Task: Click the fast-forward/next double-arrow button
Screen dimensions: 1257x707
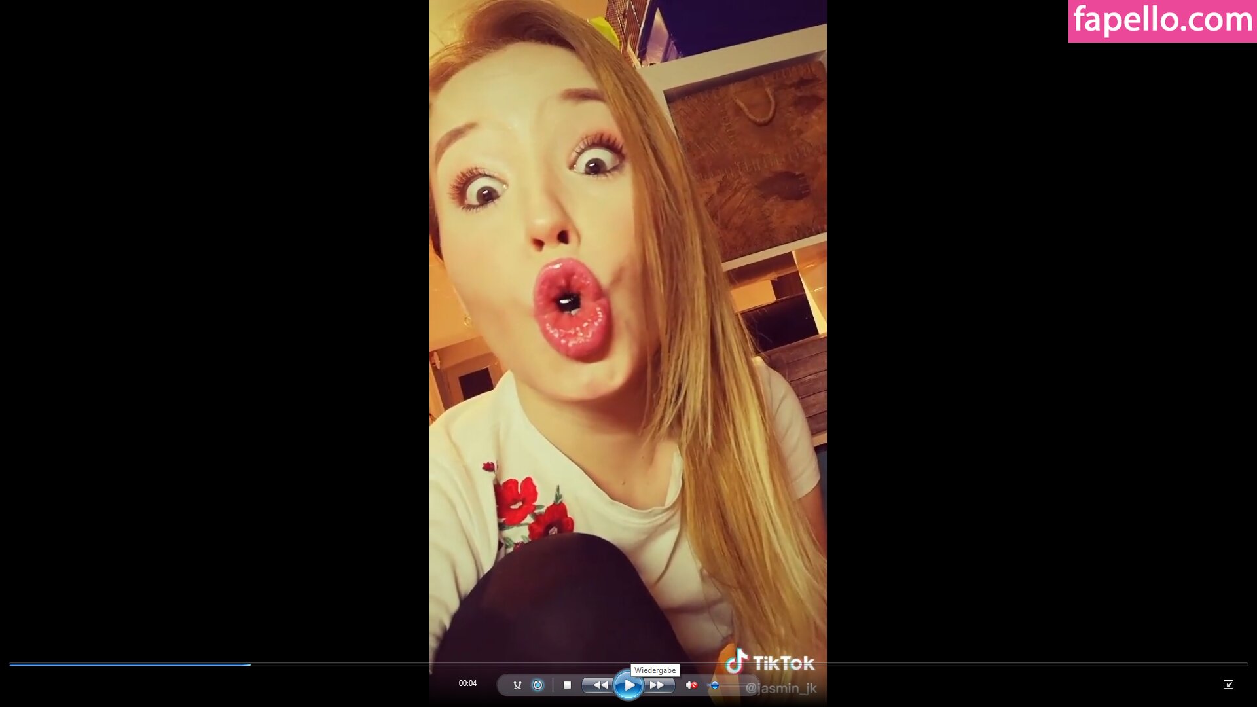Action: 657,685
